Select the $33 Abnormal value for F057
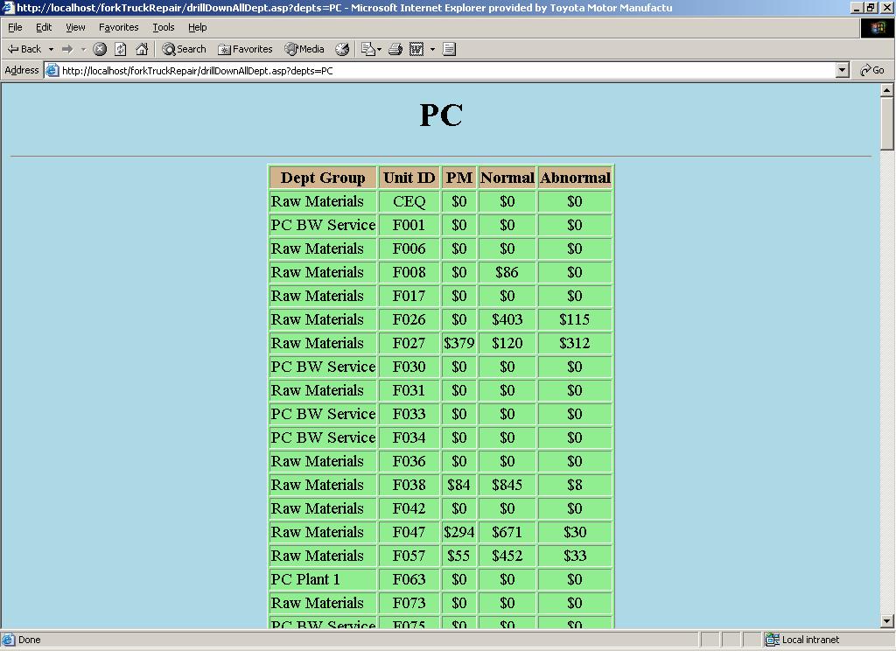This screenshot has height=651, width=896. pos(576,556)
